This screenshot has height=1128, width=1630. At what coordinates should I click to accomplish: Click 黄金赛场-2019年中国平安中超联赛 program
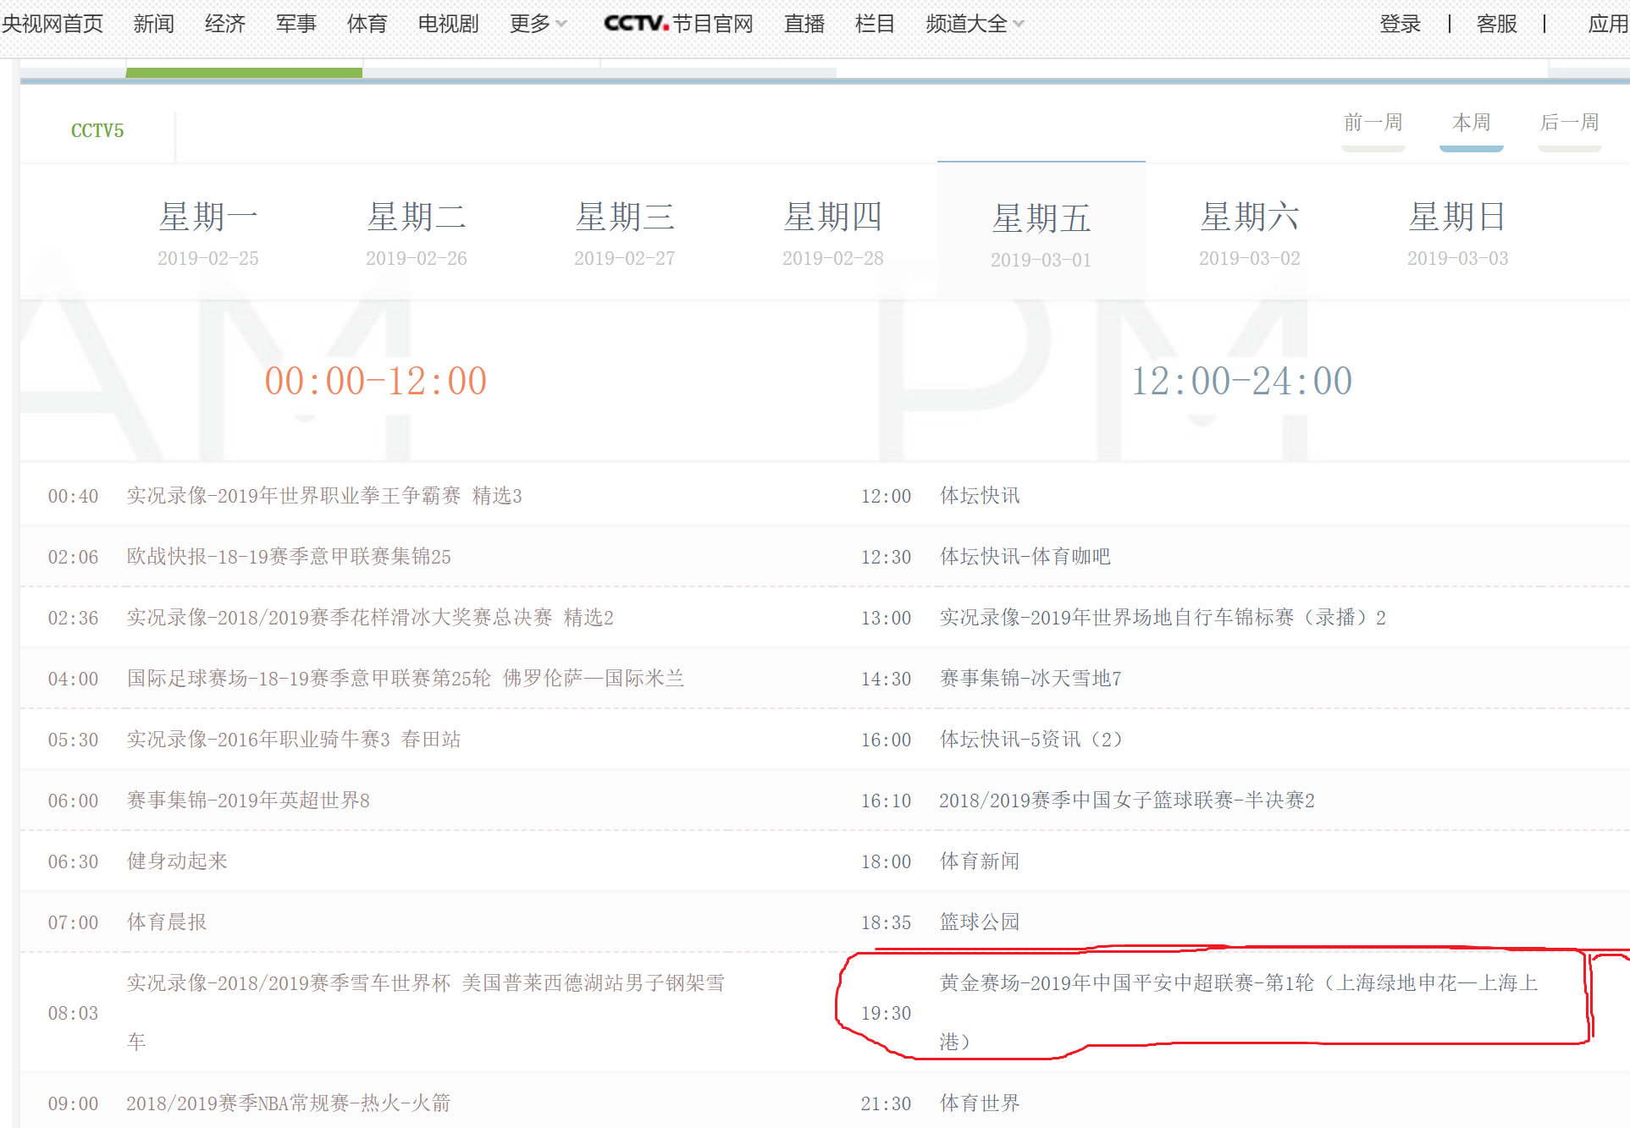pyautogui.click(x=1239, y=1012)
